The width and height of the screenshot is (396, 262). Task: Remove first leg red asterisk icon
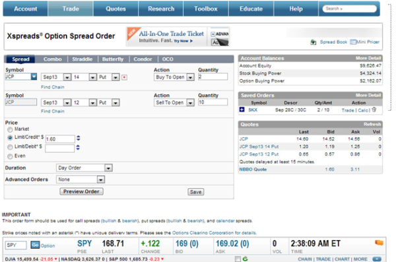click(x=124, y=77)
